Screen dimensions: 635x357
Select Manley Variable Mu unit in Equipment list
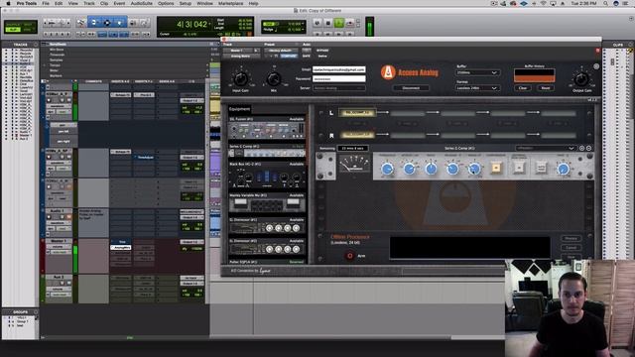pyautogui.click(x=267, y=202)
